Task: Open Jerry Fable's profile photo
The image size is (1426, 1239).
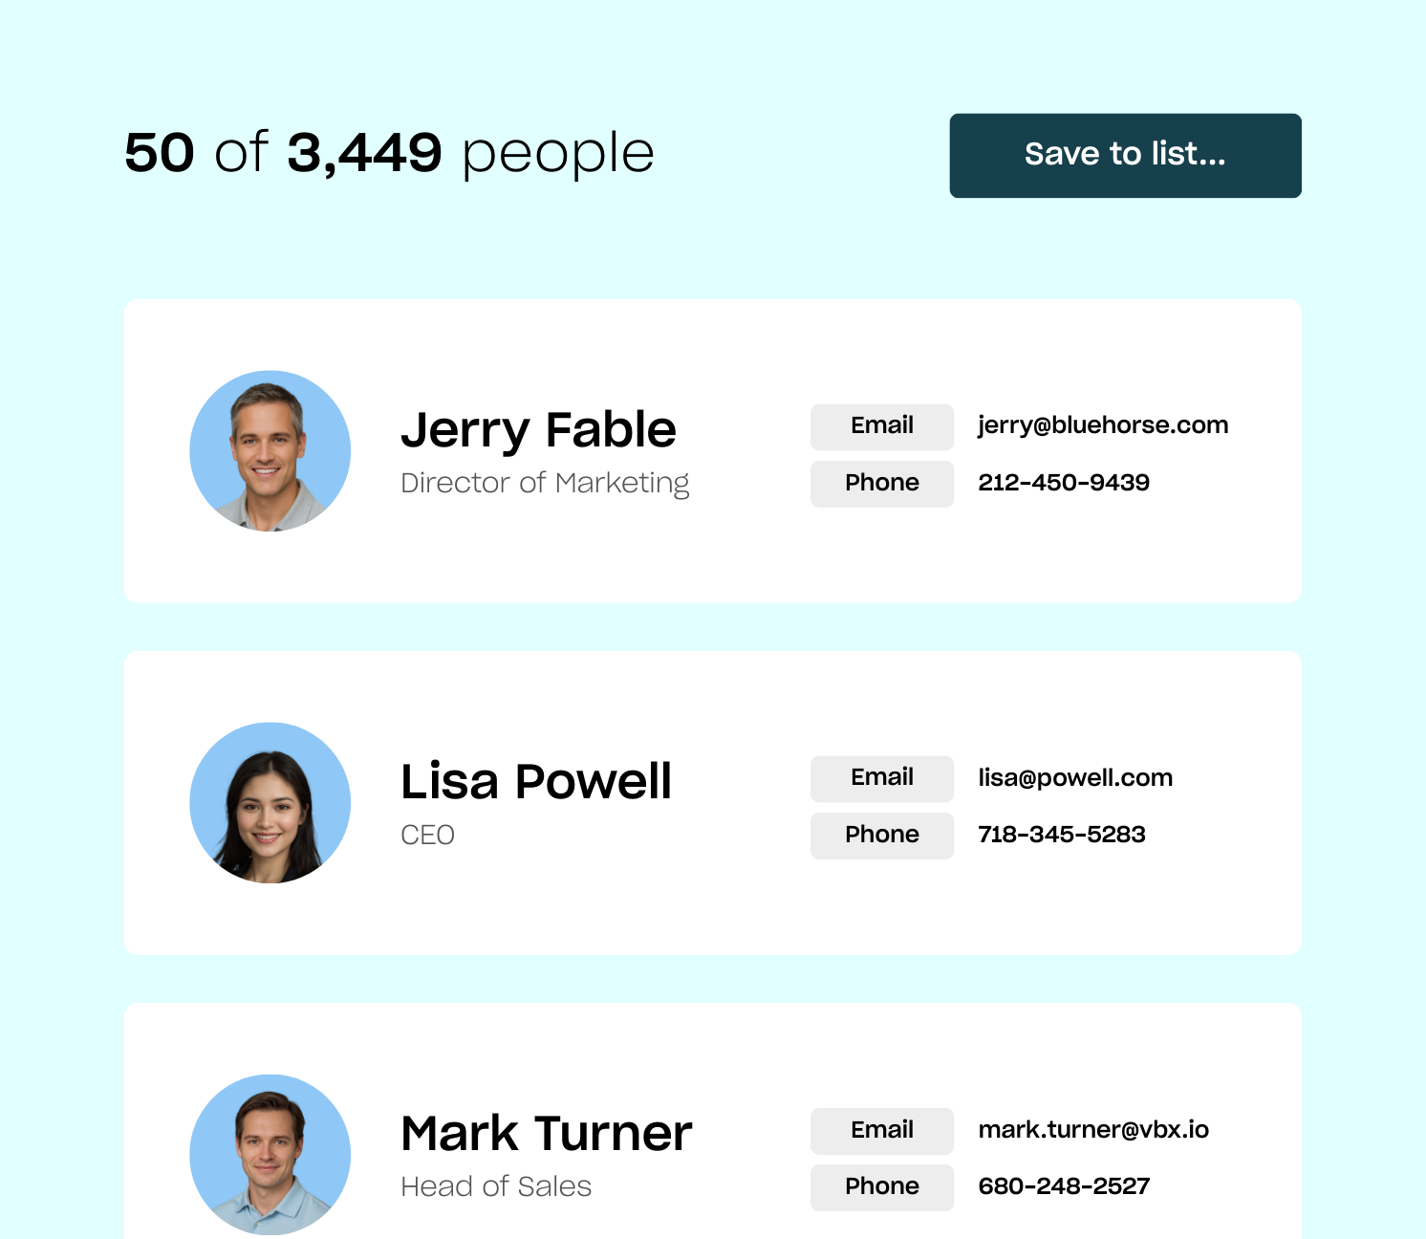Action: click(270, 450)
